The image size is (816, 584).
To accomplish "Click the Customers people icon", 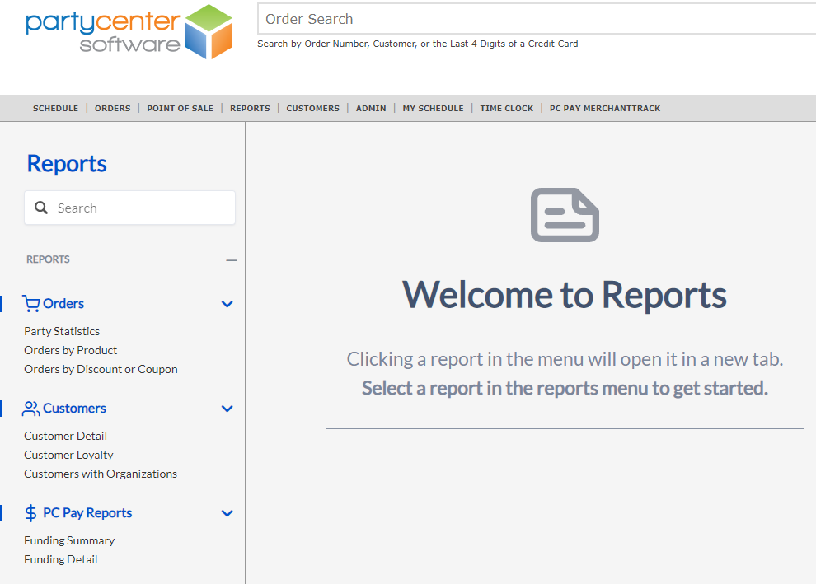I will click(30, 409).
